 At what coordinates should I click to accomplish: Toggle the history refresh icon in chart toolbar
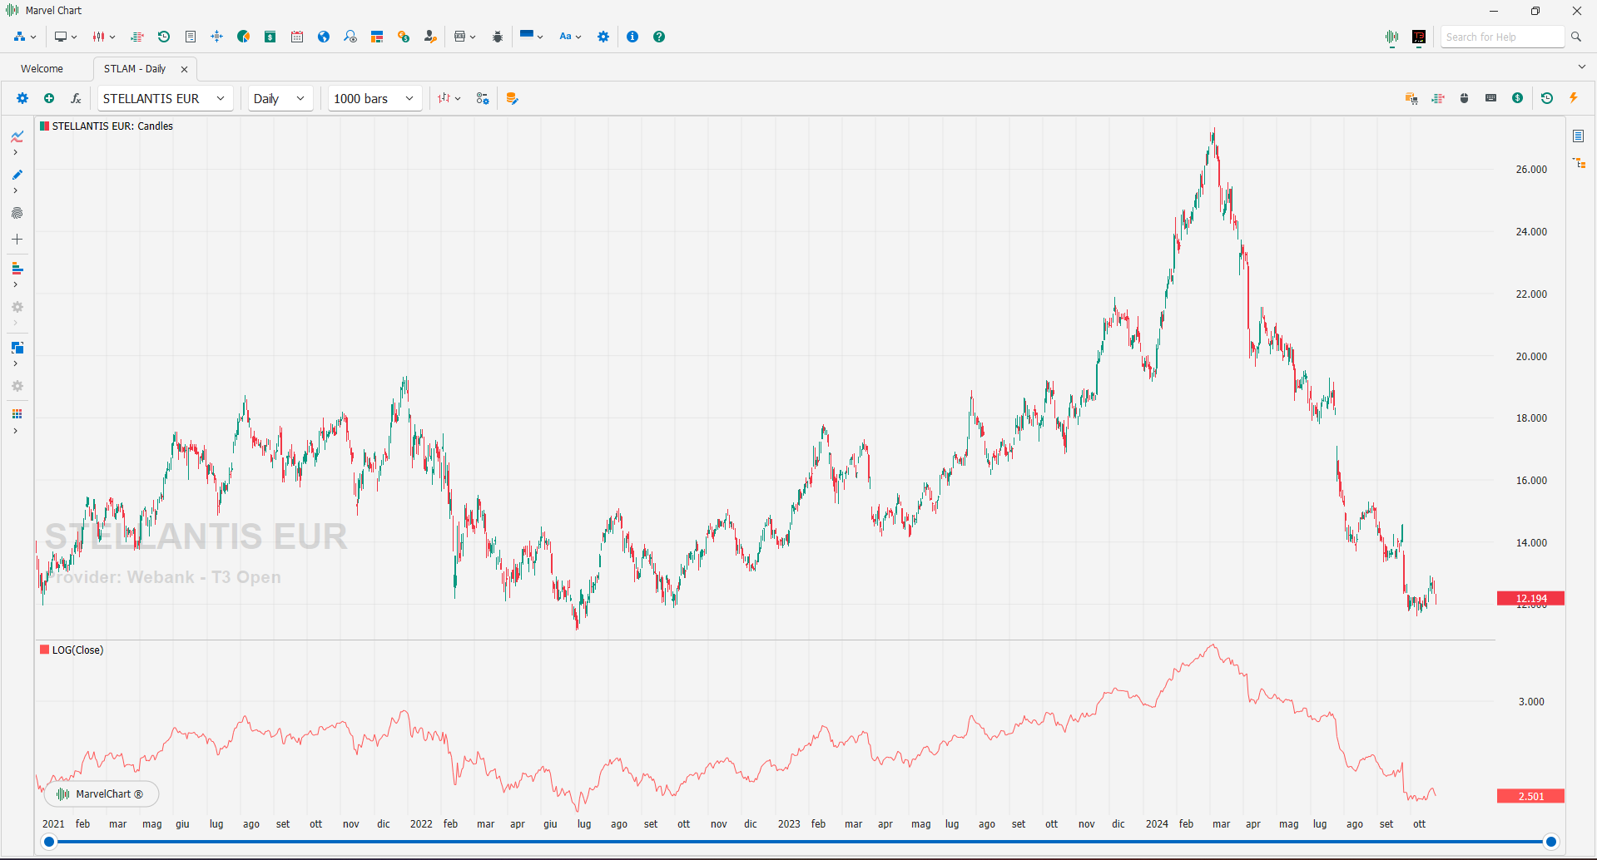(x=1547, y=98)
